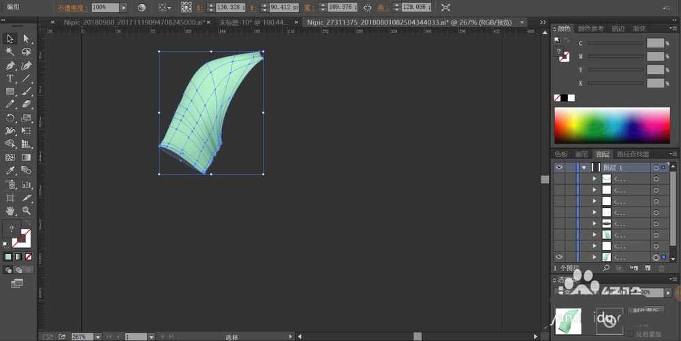
Task: Pick the Type tool
Action: [10, 79]
